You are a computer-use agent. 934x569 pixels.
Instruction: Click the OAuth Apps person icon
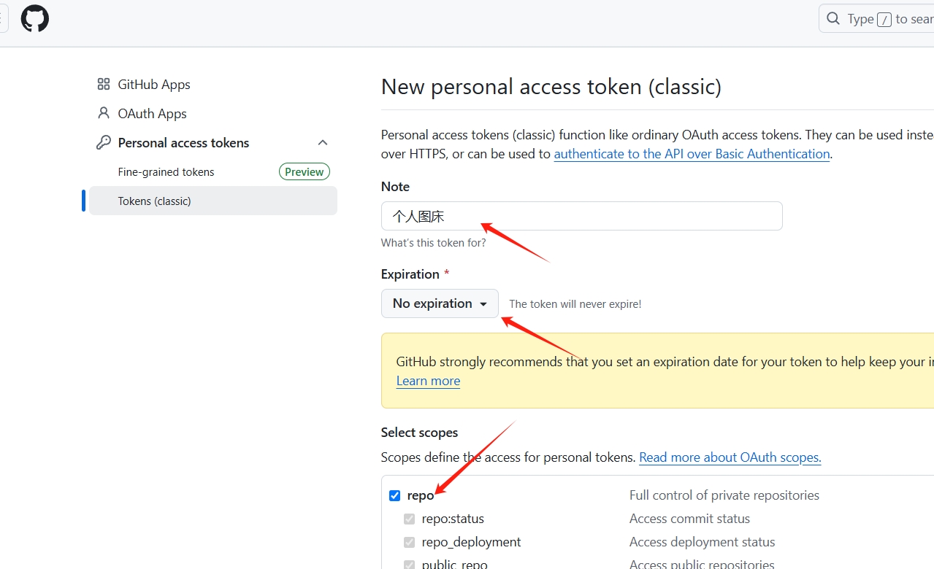(104, 114)
